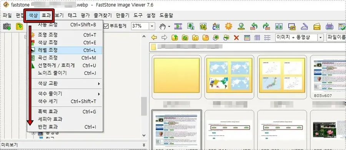Refresh the folder with green arrows icon

tap(185, 38)
